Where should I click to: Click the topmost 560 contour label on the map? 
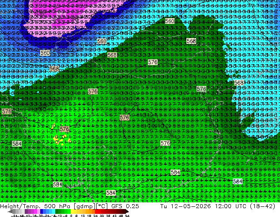(170, 21)
